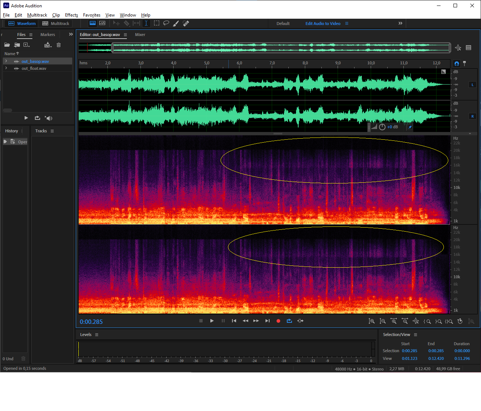
Task: Toggle Loop Playback in transport controls
Action: pyautogui.click(x=289, y=321)
